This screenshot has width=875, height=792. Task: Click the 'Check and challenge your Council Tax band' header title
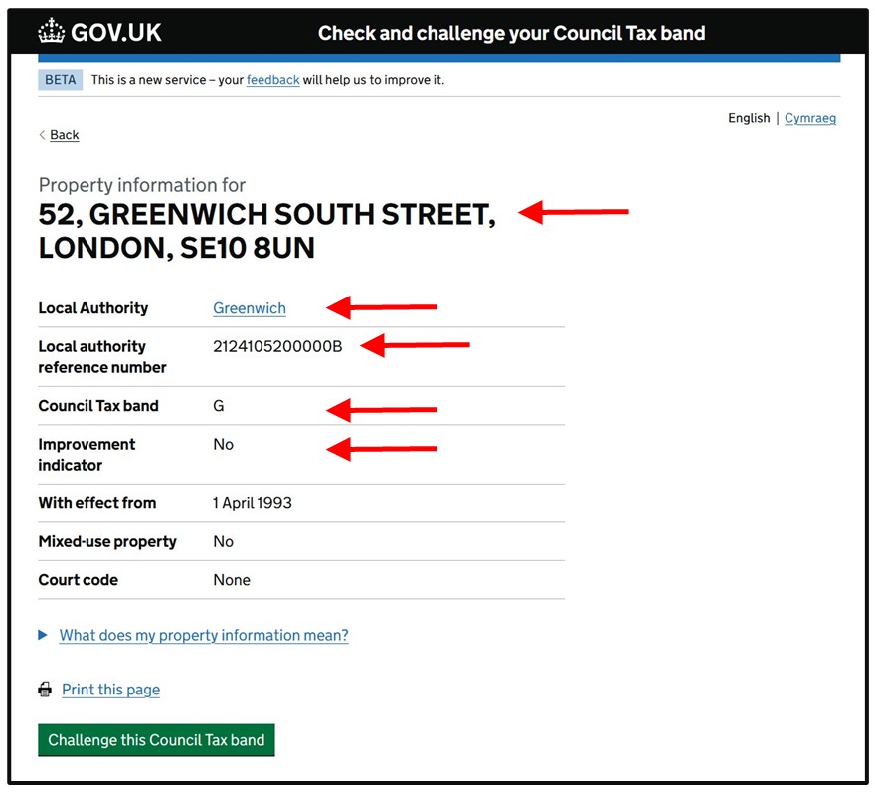click(511, 33)
